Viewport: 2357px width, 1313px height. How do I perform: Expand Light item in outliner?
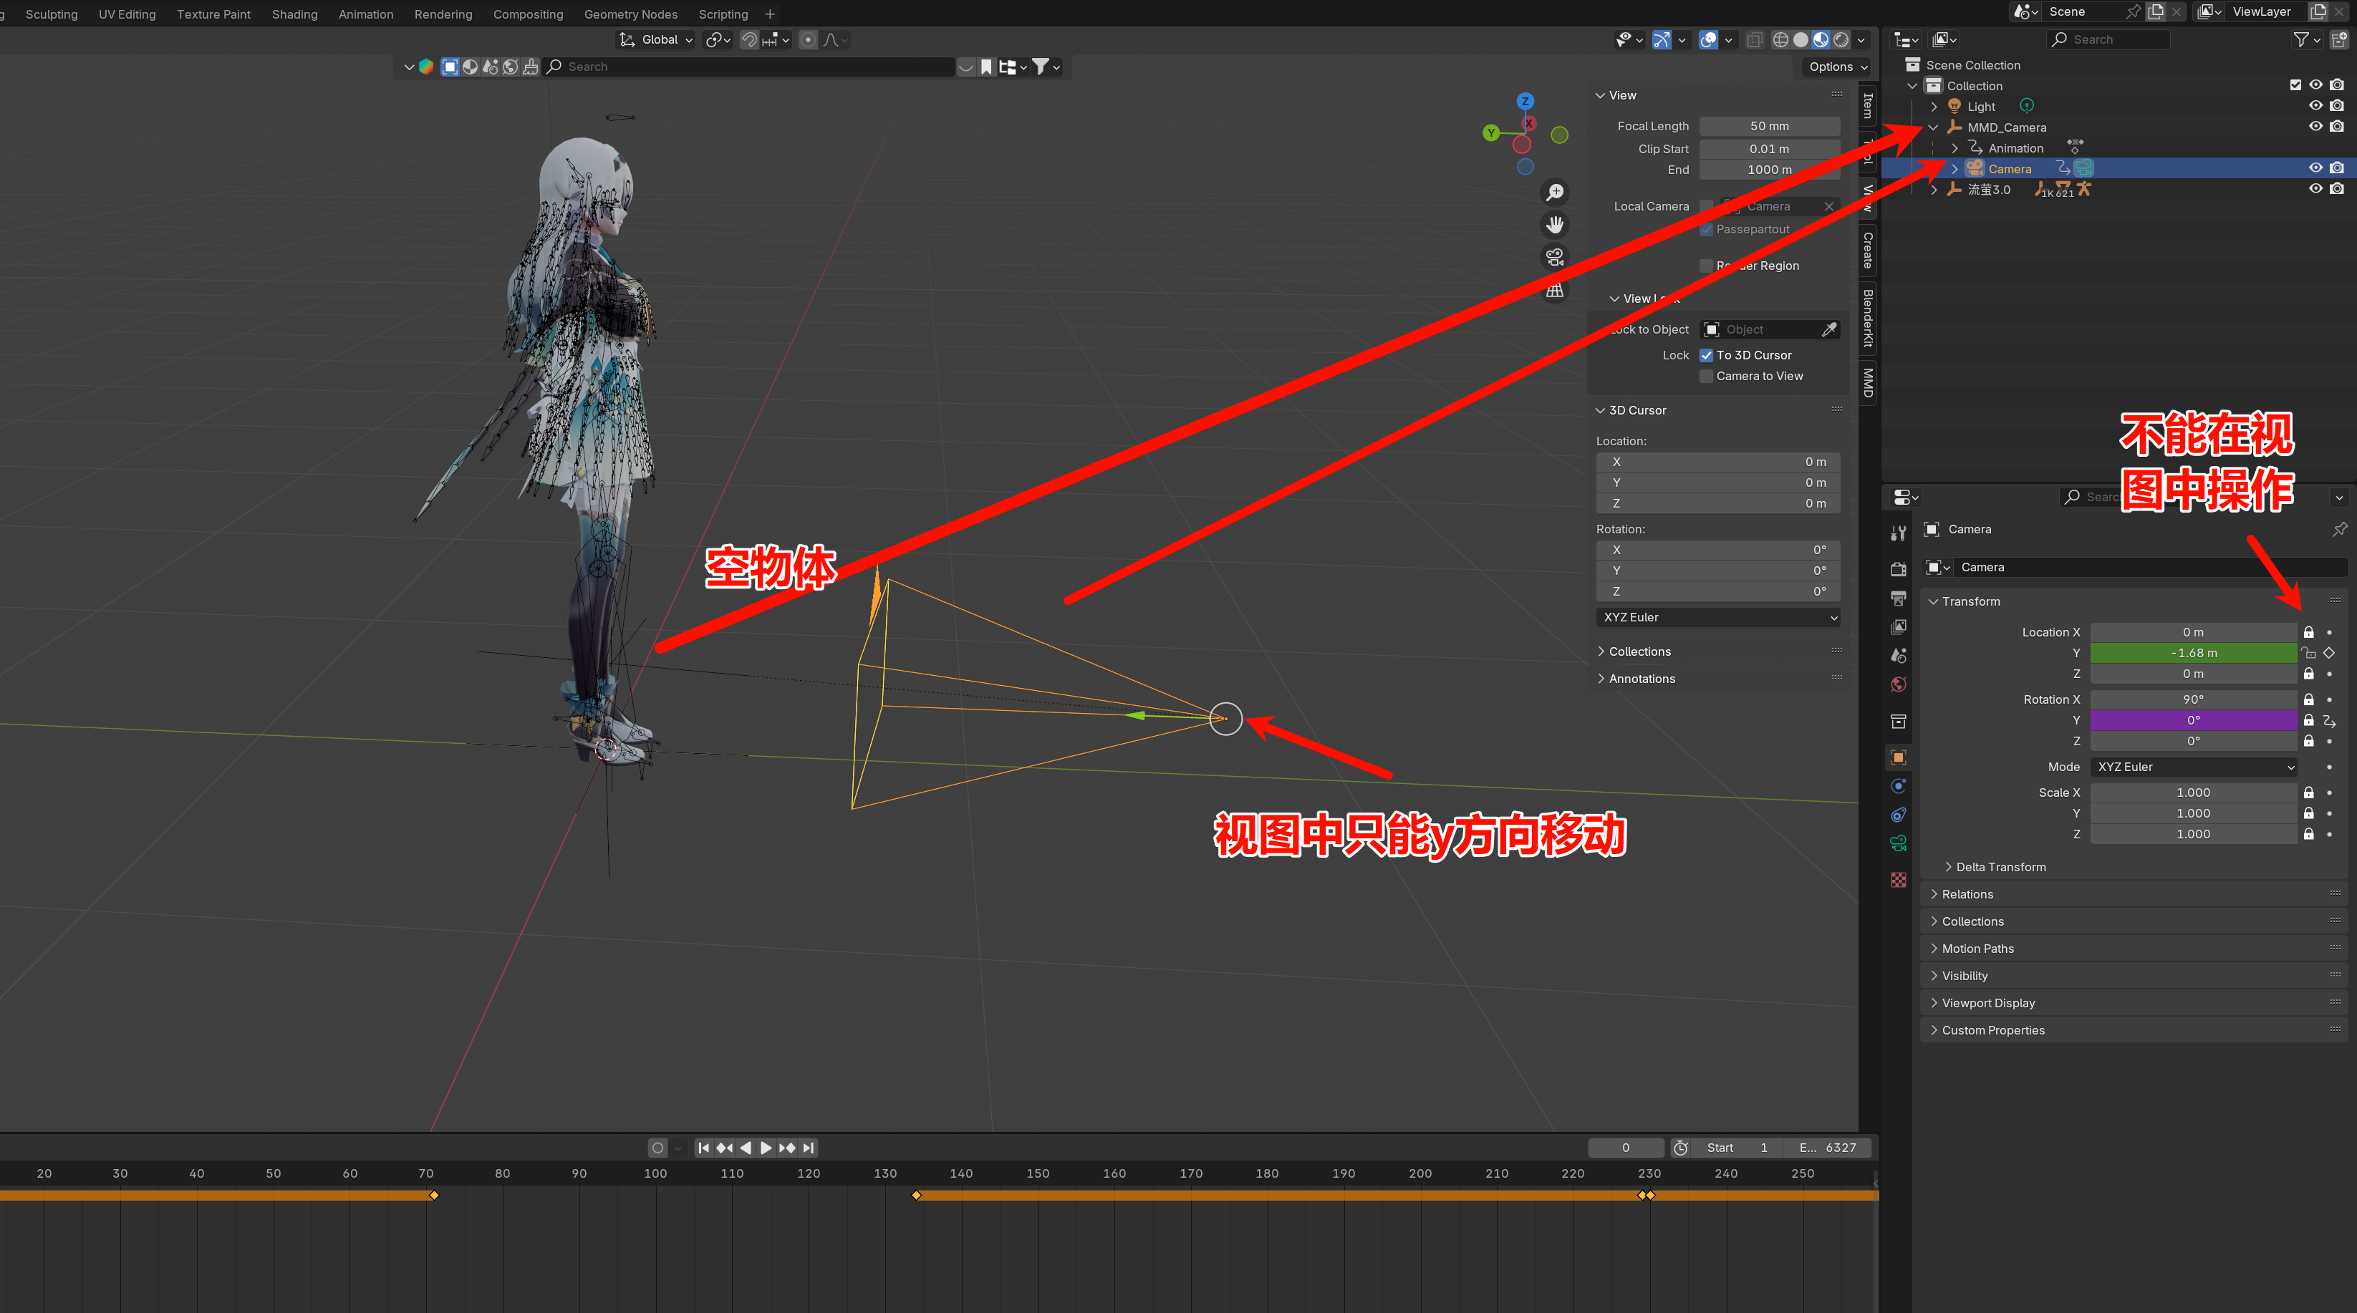[1933, 106]
